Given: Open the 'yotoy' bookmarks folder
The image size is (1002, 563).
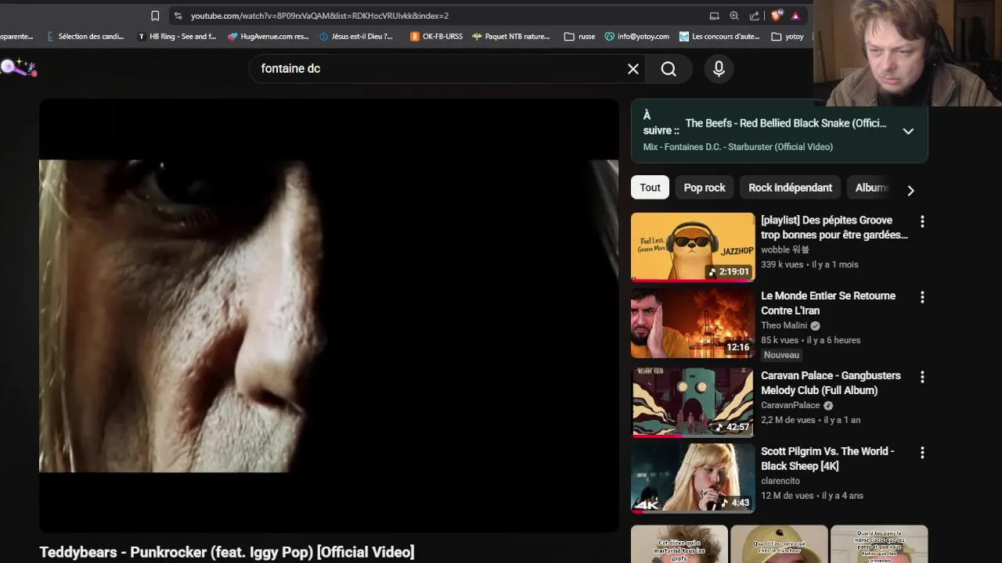Looking at the screenshot, I should (x=788, y=36).
